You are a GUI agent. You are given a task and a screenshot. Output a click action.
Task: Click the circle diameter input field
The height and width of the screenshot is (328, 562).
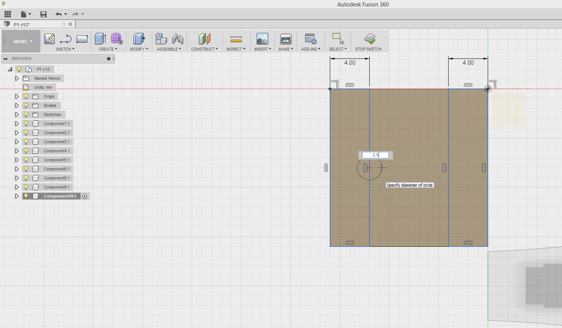[x=376, y=155]
